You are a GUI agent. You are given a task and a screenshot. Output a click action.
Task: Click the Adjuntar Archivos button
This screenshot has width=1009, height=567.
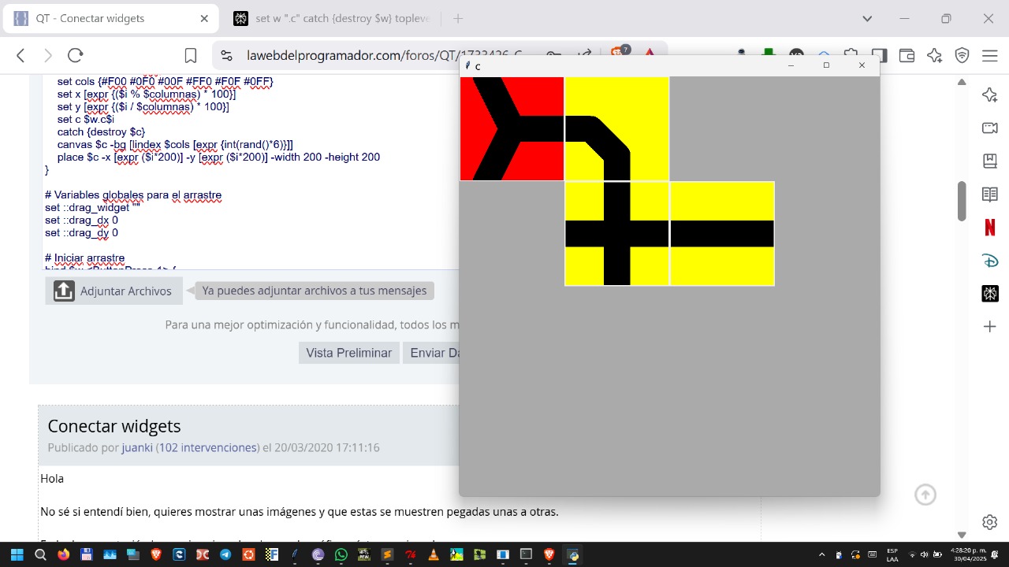114,291
